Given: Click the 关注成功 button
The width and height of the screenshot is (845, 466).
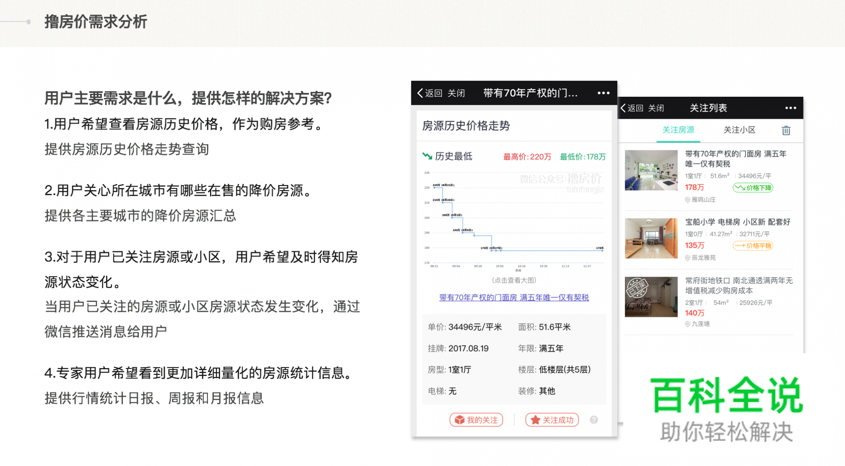Looking at the screenshot, I should (551, 420).
